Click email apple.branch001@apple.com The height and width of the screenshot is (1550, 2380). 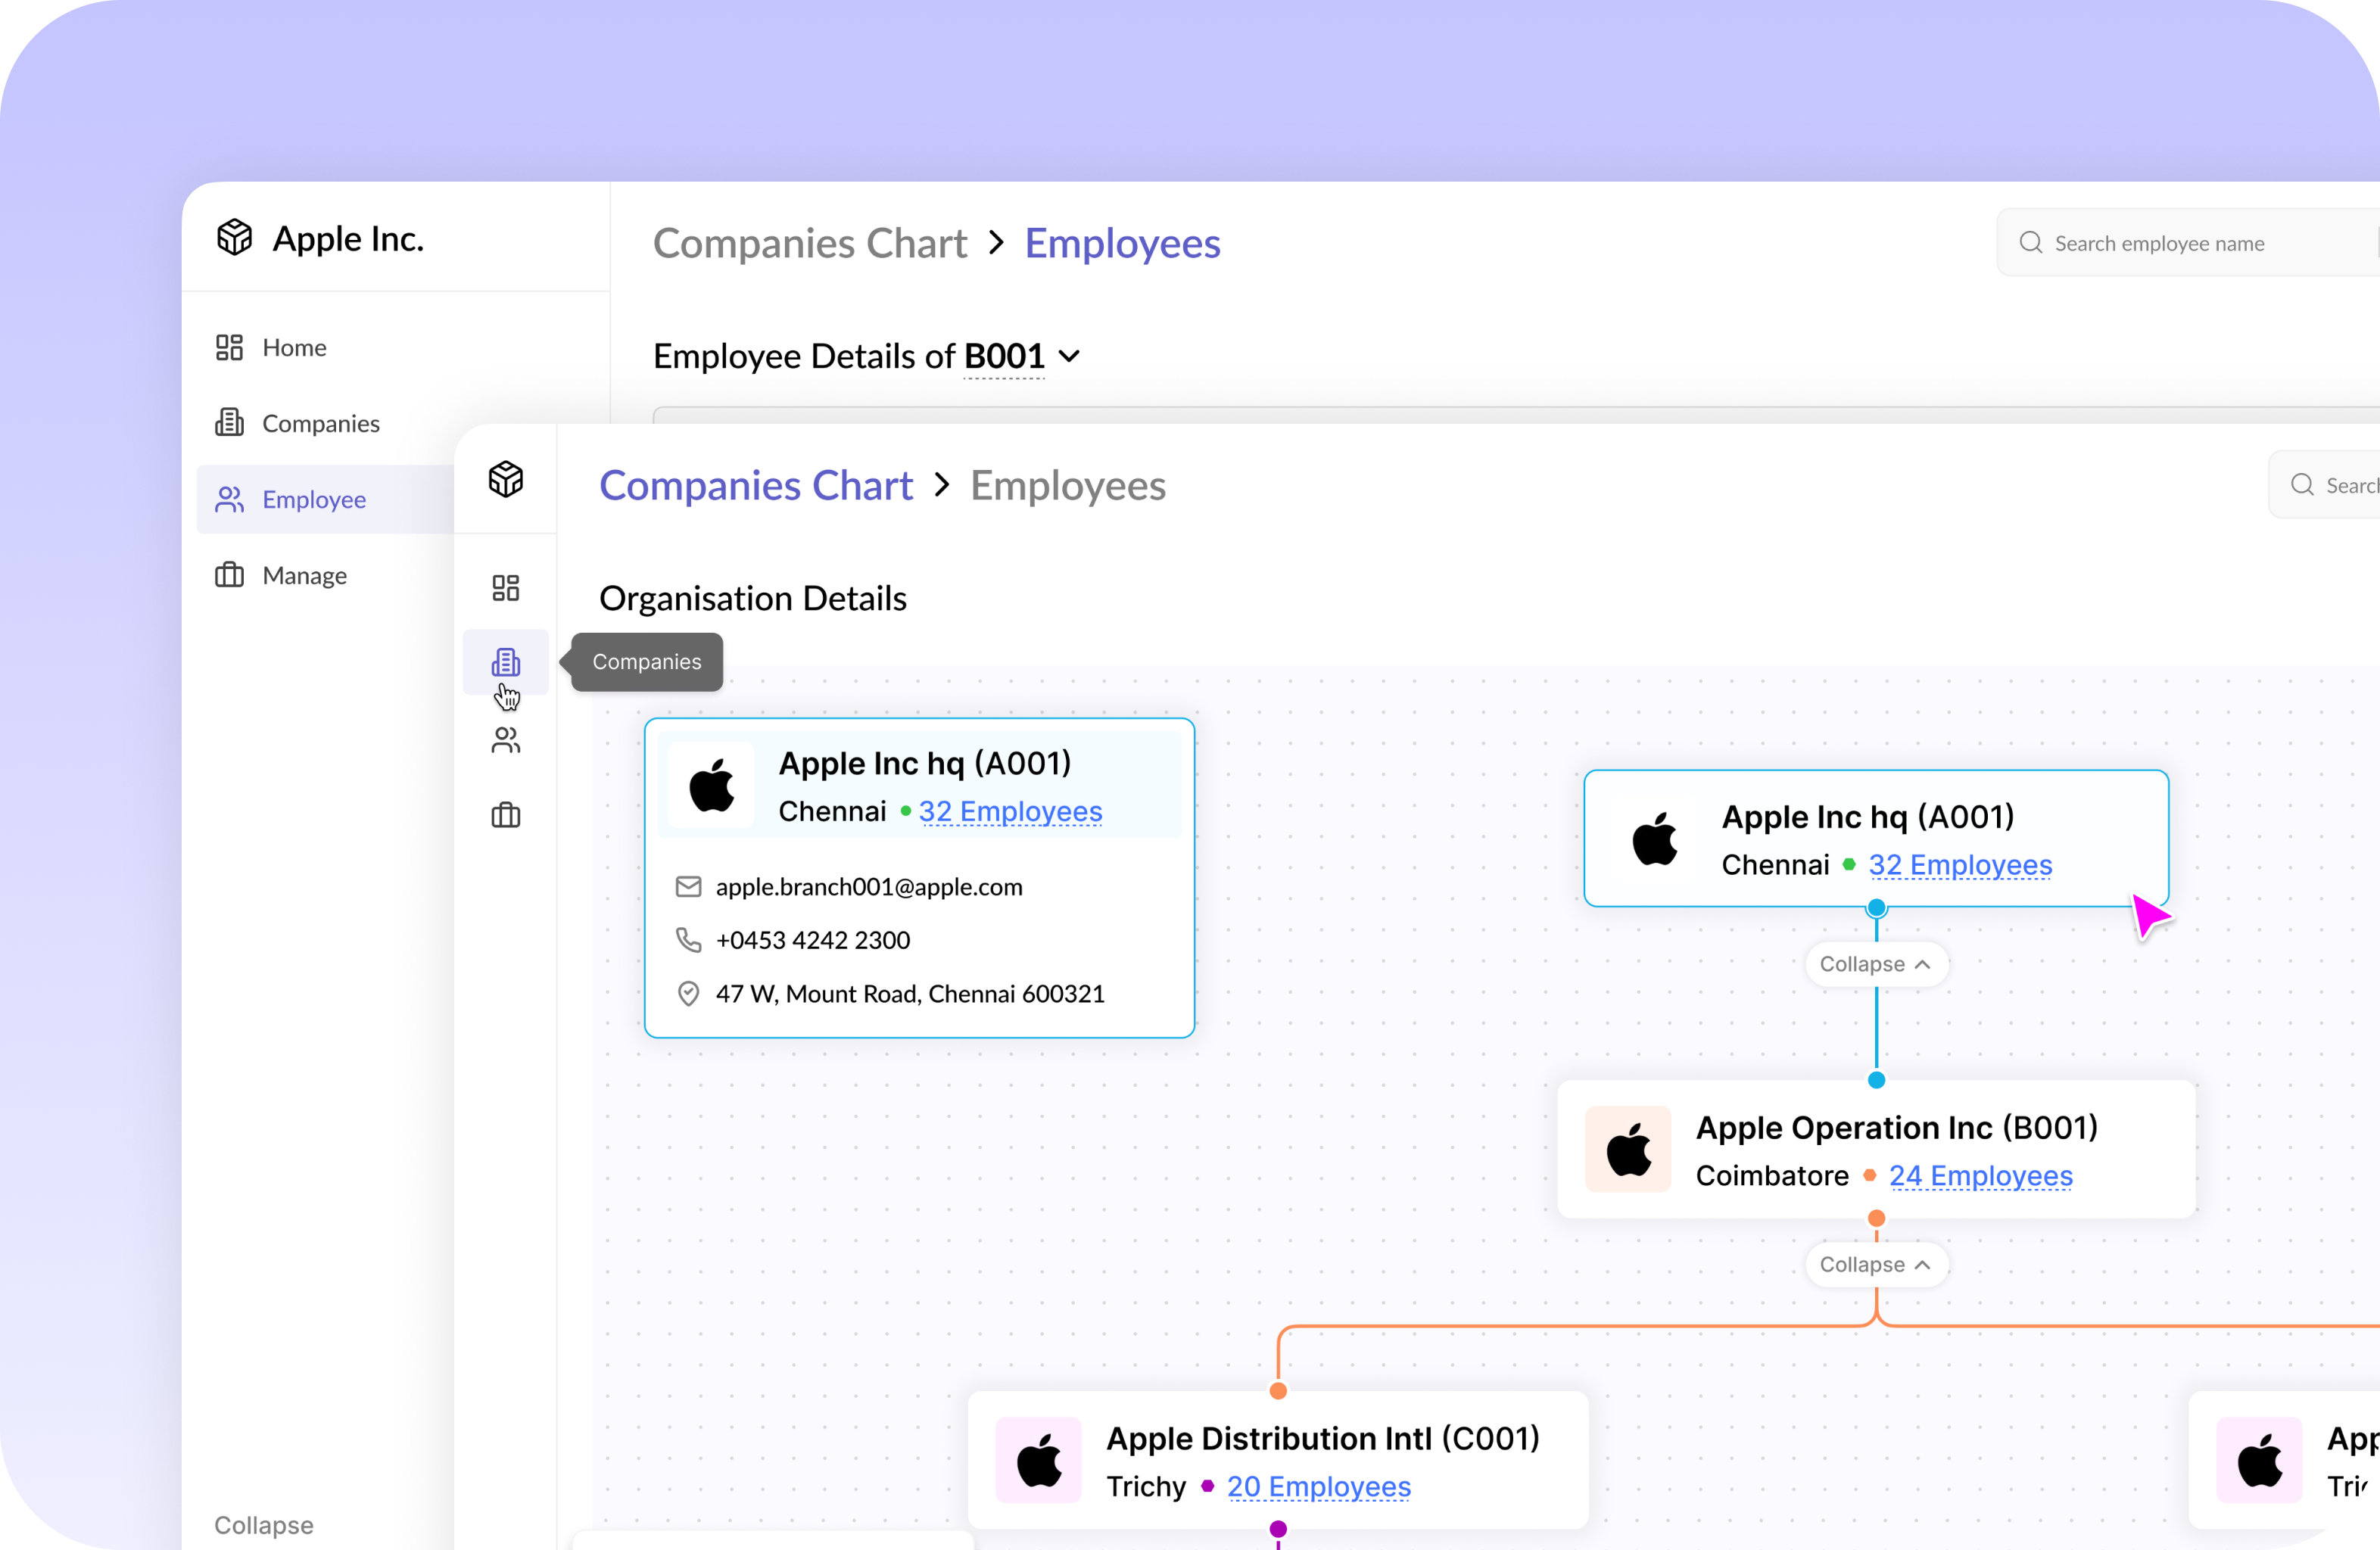(869, 887)
